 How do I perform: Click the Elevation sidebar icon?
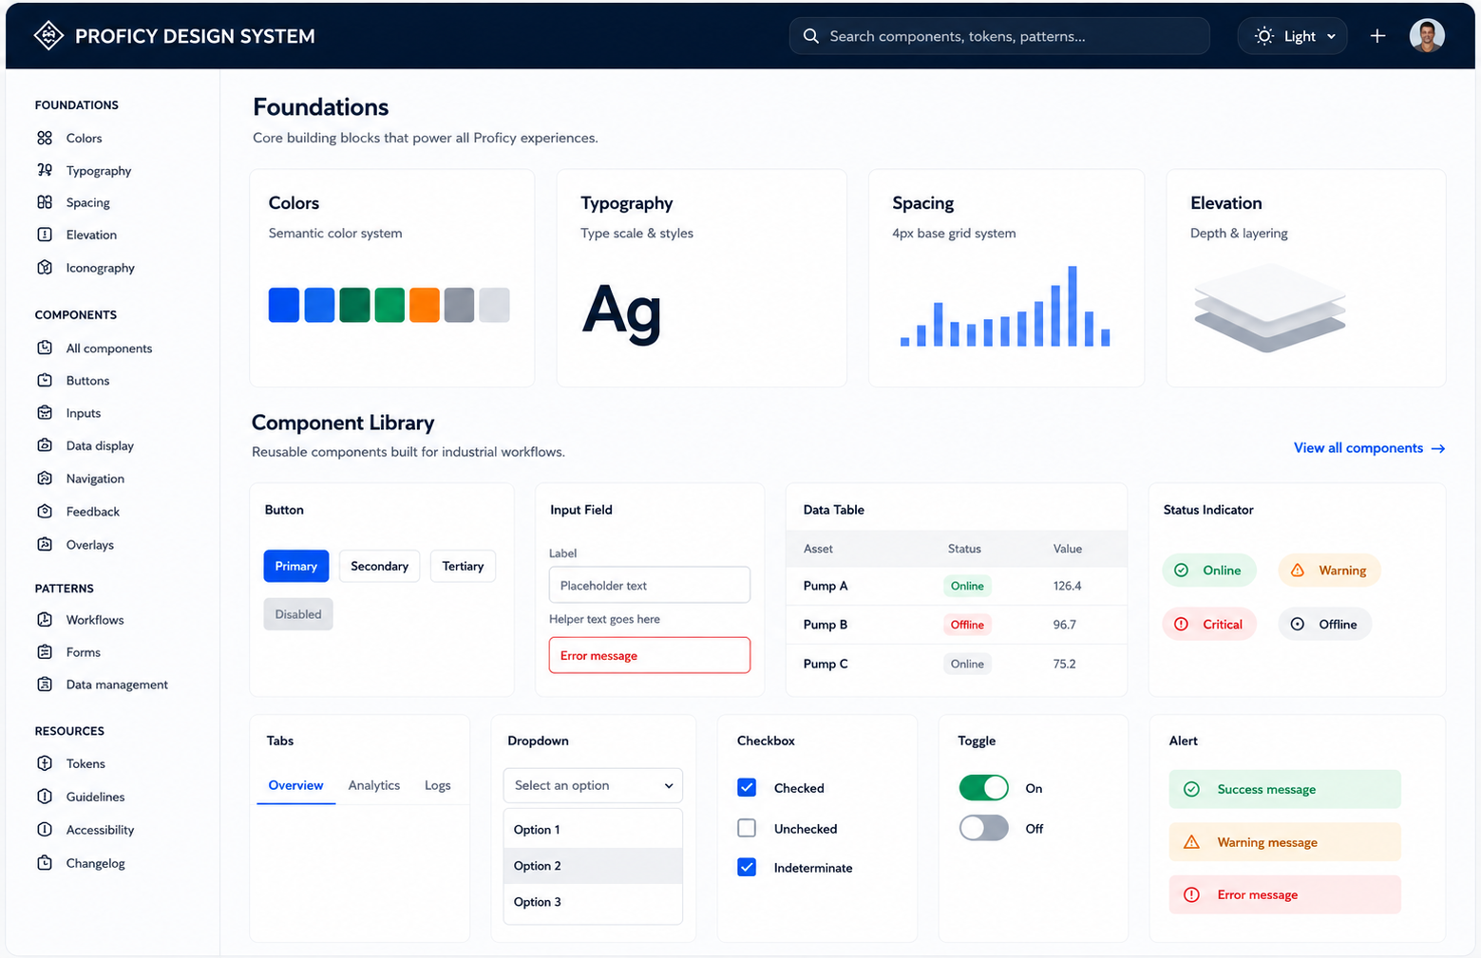pyautogui.click(x=45, y=235)
